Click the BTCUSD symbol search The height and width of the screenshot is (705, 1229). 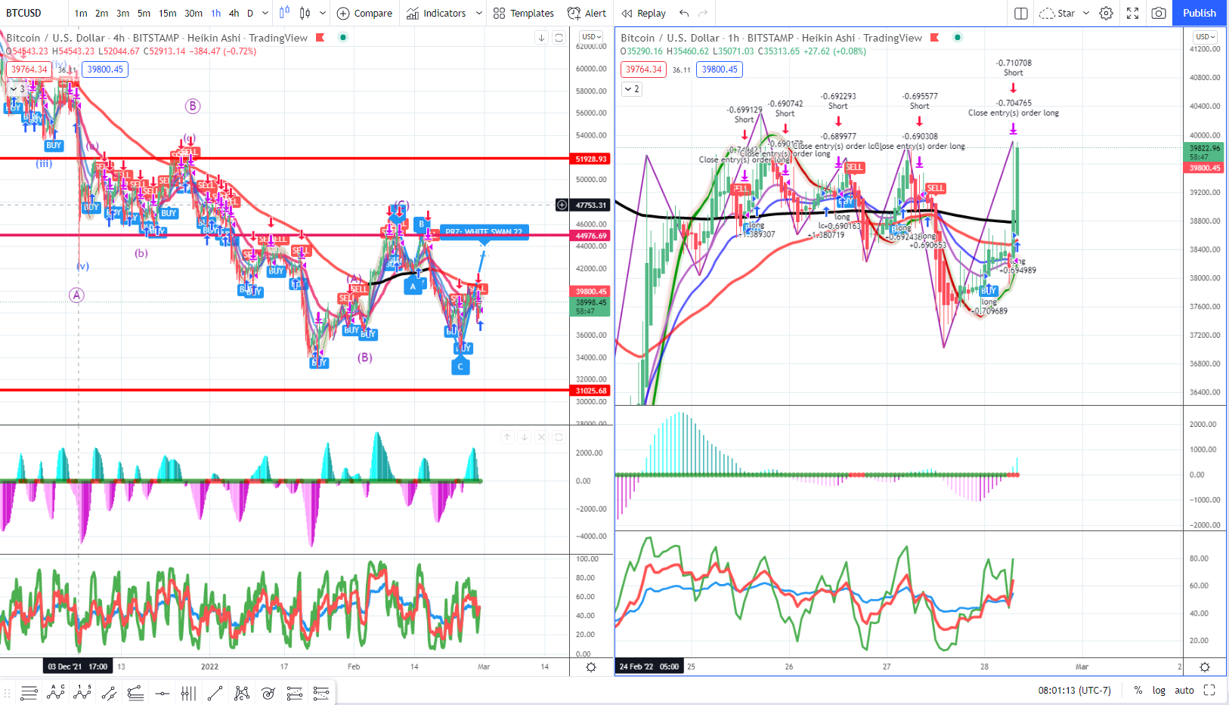point(24,13)
